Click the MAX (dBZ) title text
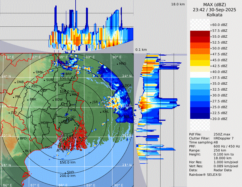Image resolution: width=242 pixels, height=187 pixels. (x=214, y=5)
